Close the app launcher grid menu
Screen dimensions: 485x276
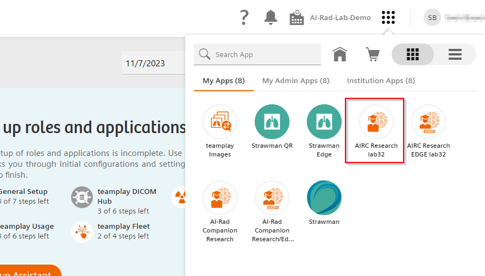point(388,17)
